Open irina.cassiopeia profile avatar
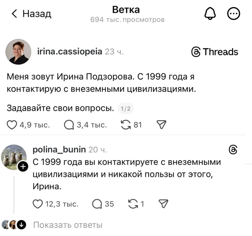252x236 pixels. coord(18,52)
